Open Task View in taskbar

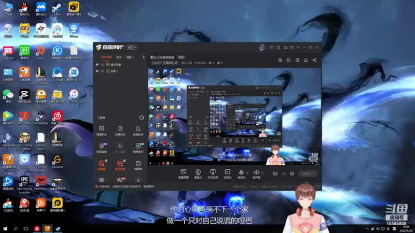pyautogui.click(x=25, y=229)
